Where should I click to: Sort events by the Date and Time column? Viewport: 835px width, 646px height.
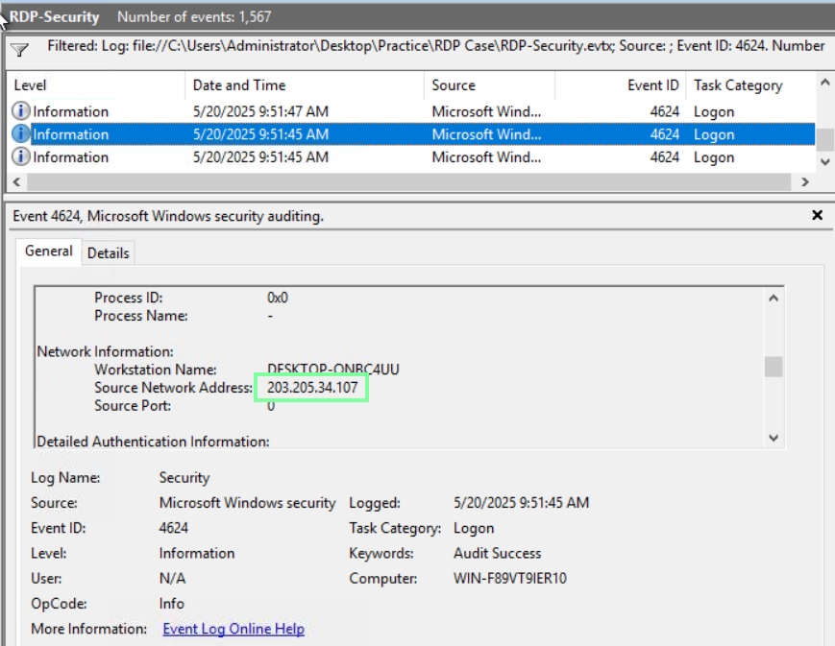(238, 85)
